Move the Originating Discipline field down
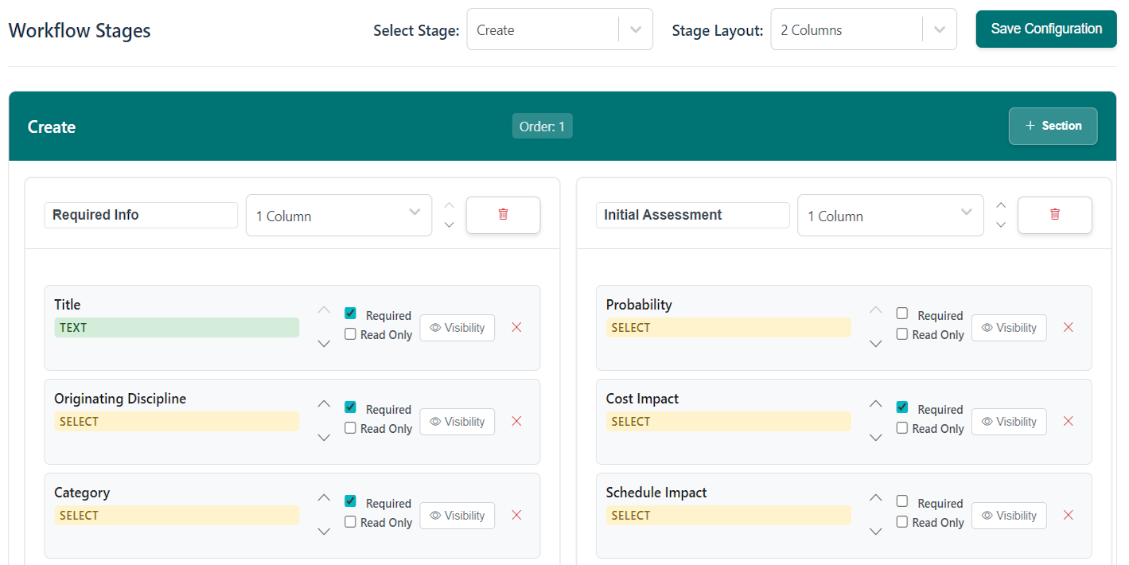Image resolution: width=1129 pixels, height=565 pixels. (324, 437)
